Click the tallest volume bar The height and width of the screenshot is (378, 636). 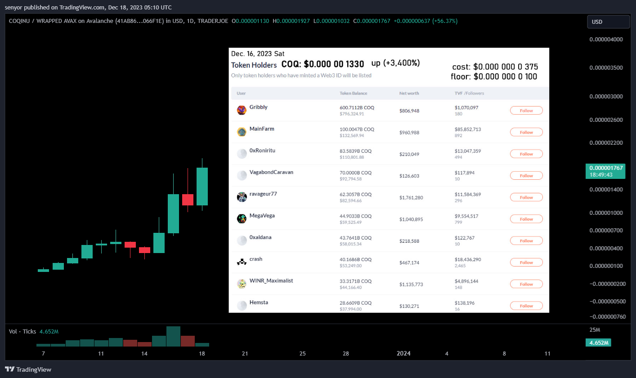[x=173, y=336]
